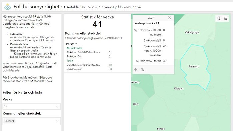This screenshot has height=131, width=233.
Task: Click the 'Filter för karta och lista' heading
Action: (22, 92)
